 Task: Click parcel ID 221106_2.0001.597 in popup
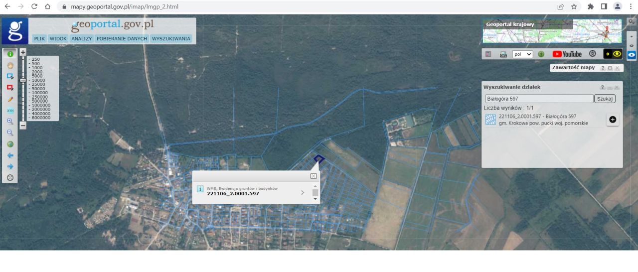[233, 194]
